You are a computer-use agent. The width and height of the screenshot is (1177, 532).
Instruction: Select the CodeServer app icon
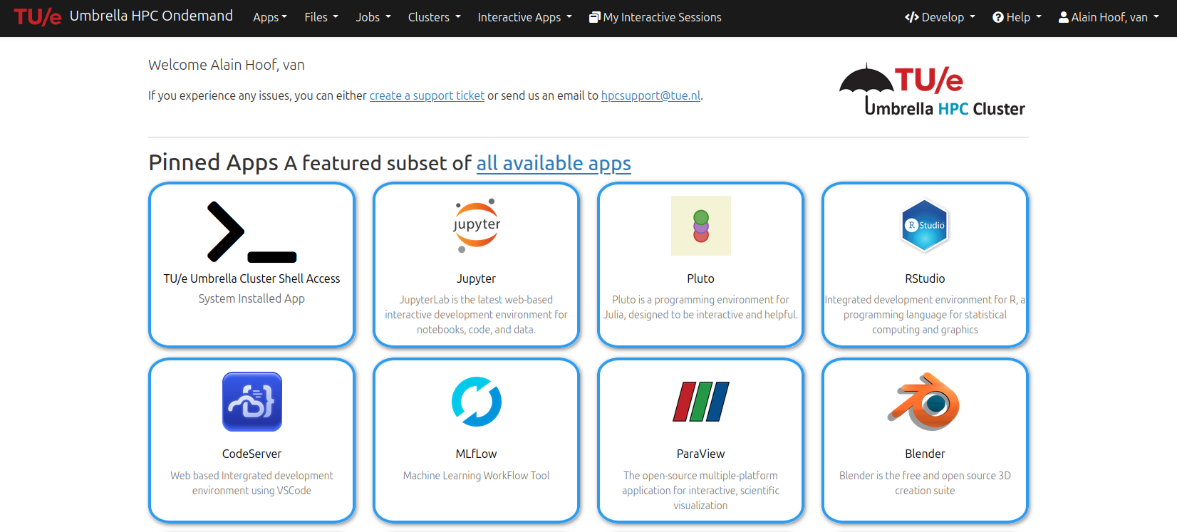pyautogui.click(x=252, y=402)
